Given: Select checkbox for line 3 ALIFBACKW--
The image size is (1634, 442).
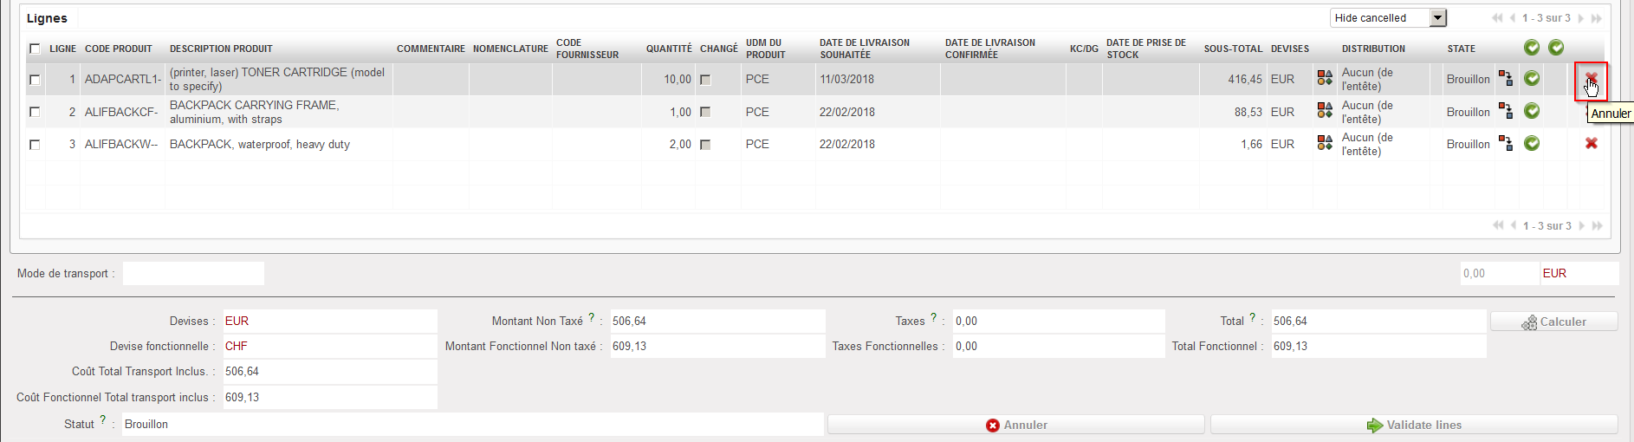Looking at the screenshot, I should pos(35,145).
